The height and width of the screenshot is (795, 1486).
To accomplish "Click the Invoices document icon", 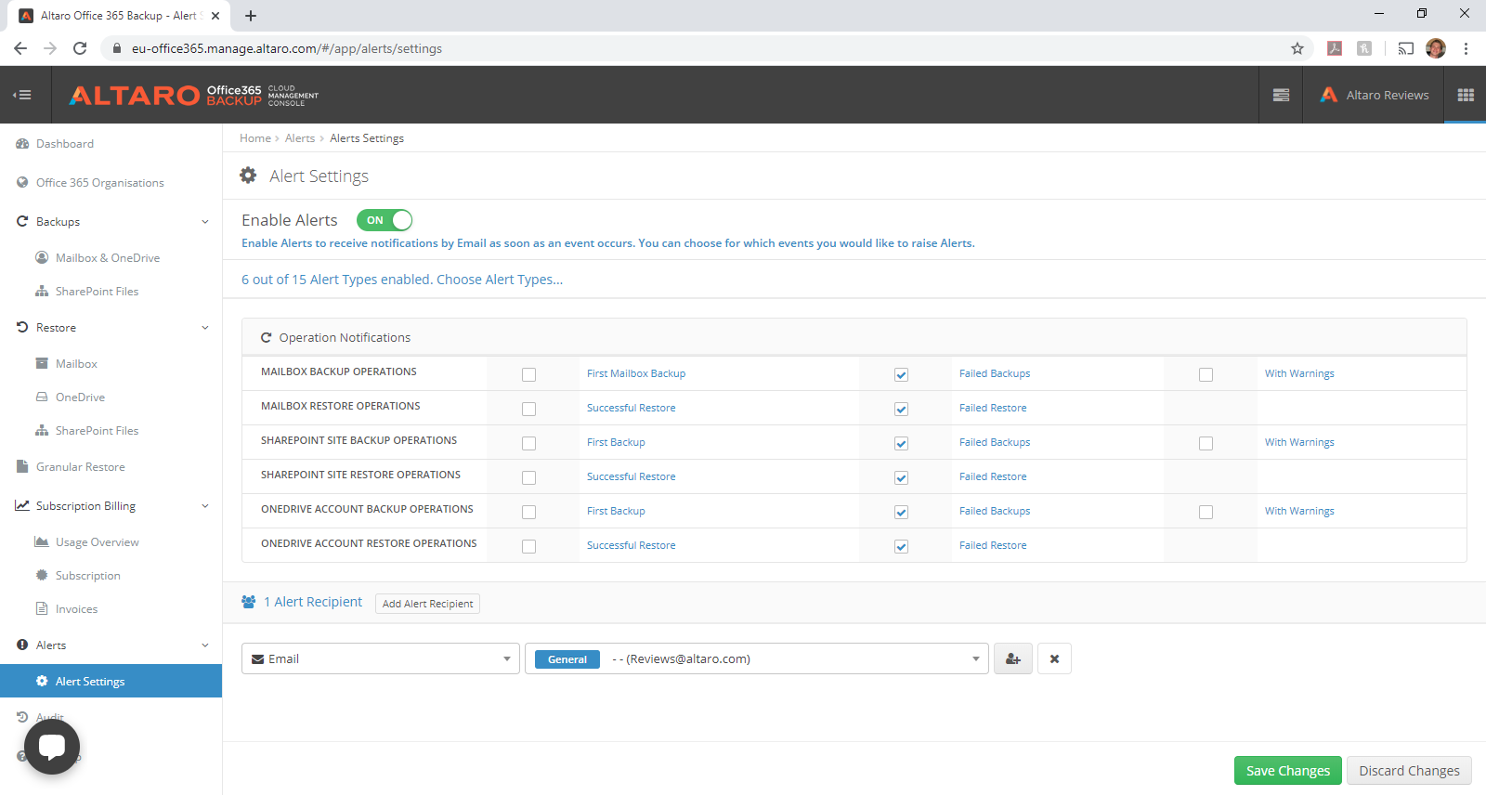I will [x=42, y=608].
